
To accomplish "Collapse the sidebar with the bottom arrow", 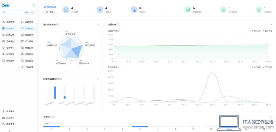I will [x=9, y=131].
